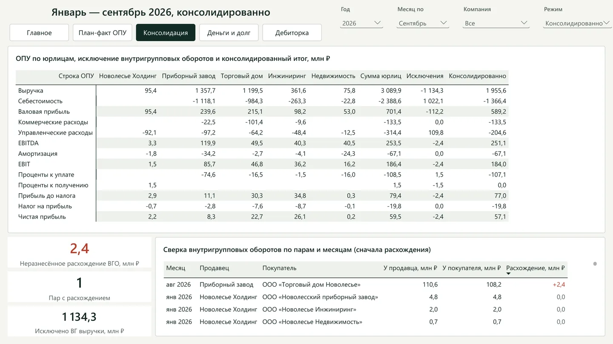Select the EBITDA row label
This screenshot has height=344, width=613.
28,143
